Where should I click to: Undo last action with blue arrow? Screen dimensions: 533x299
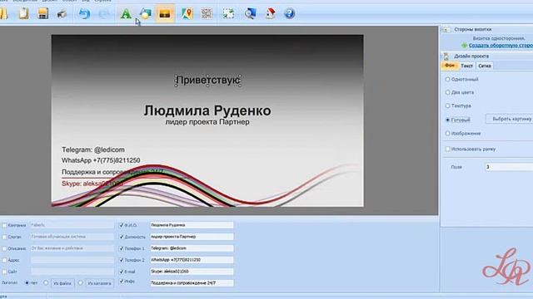[x=84, y=14]
